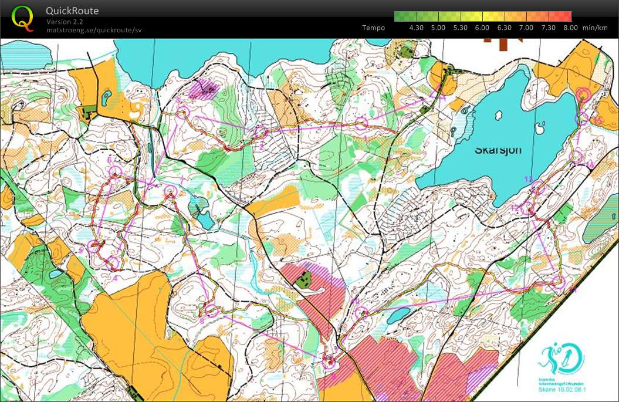Click control circle 13 on the map

[538, 187]
